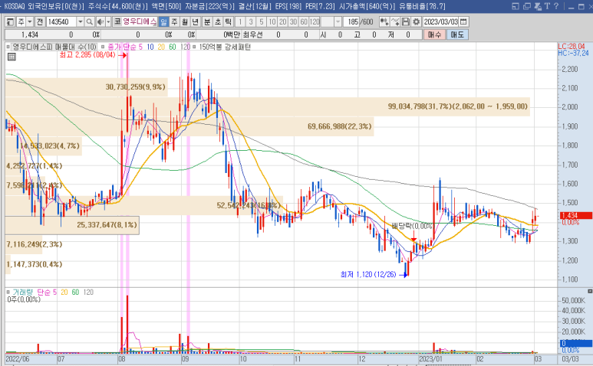Click the 매수 buy button
The height and width of the screenshot is (366, 593).
[434, 34]
